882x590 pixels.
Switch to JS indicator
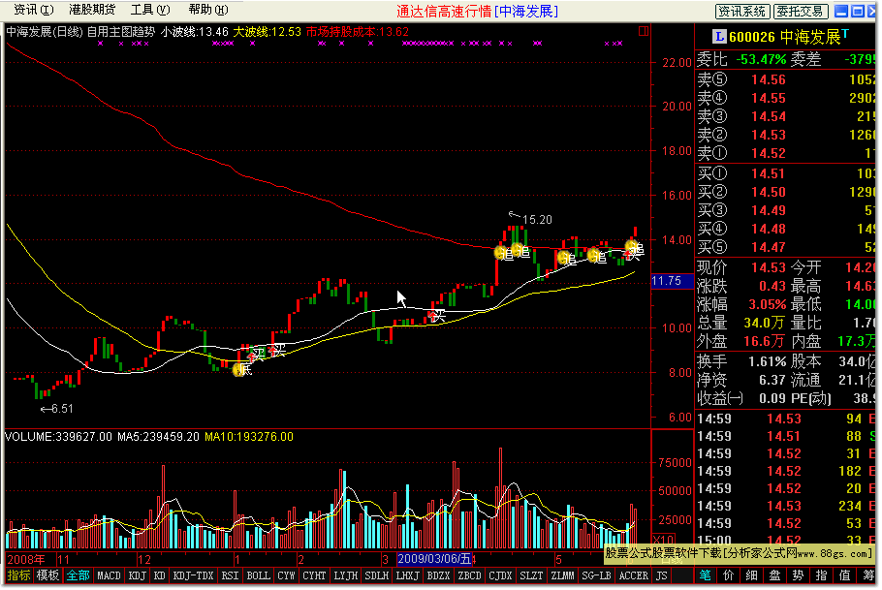[661, 575]
